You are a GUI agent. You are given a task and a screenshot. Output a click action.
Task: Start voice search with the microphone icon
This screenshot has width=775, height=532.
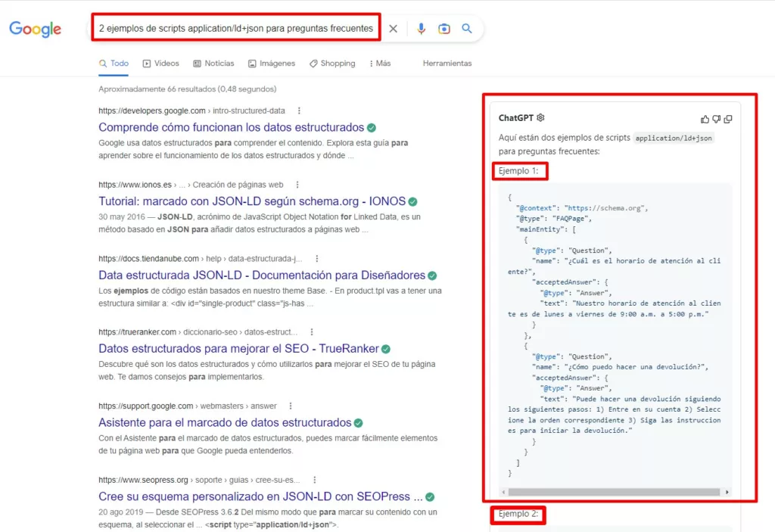(x=421, y=29)
